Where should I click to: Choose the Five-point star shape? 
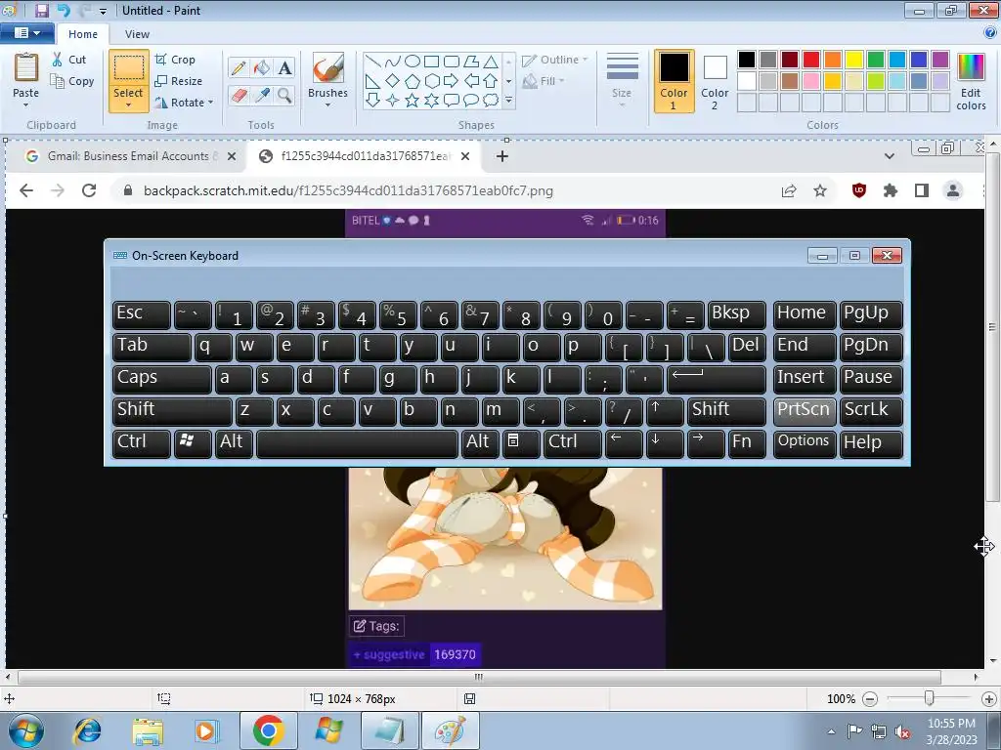[413, 101]
